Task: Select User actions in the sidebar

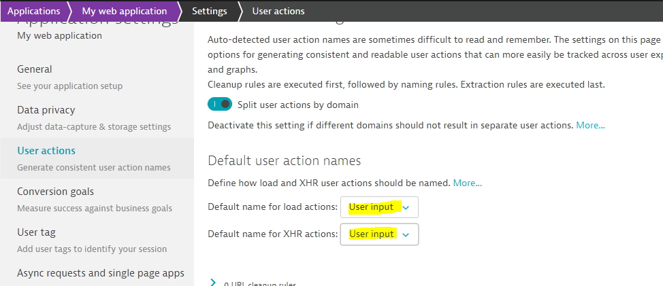Action: coord(46,151)
